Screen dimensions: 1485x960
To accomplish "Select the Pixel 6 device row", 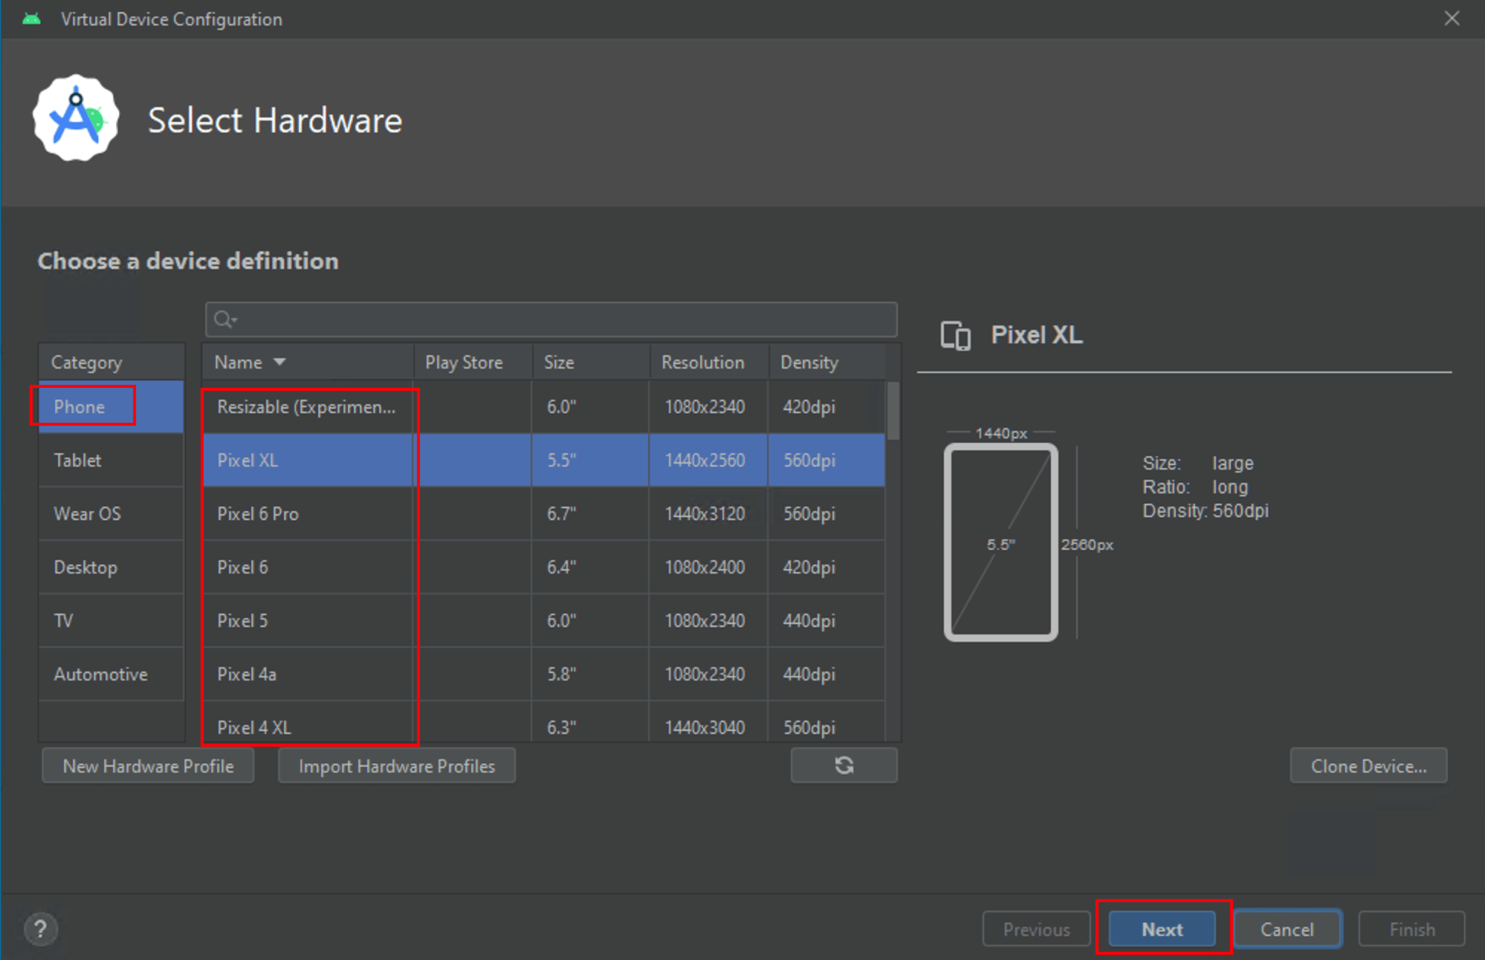I will click(x=543, y=567).
